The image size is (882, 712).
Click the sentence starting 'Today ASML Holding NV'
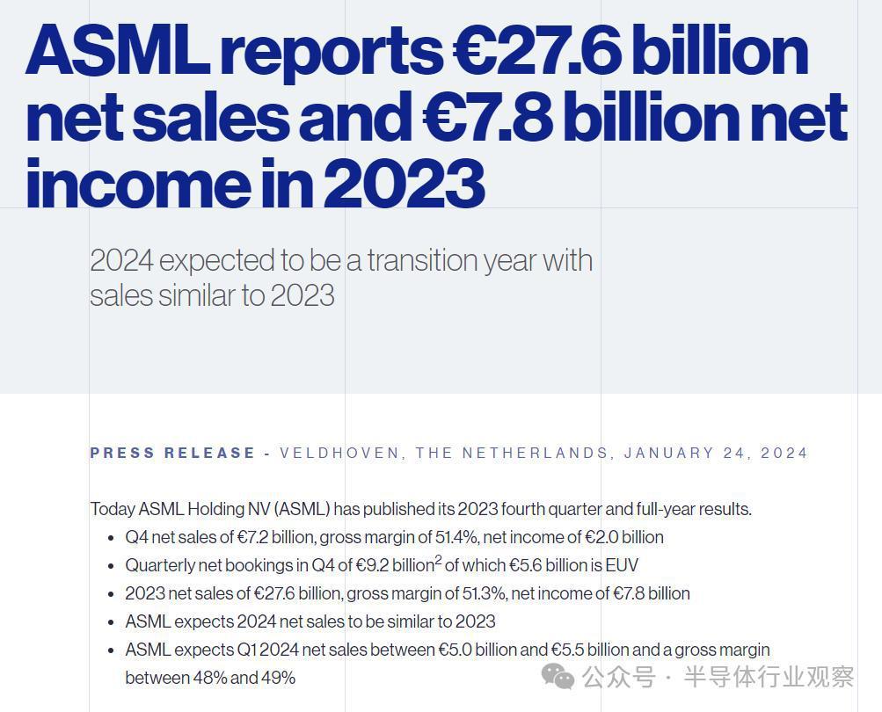click(420, 509)
